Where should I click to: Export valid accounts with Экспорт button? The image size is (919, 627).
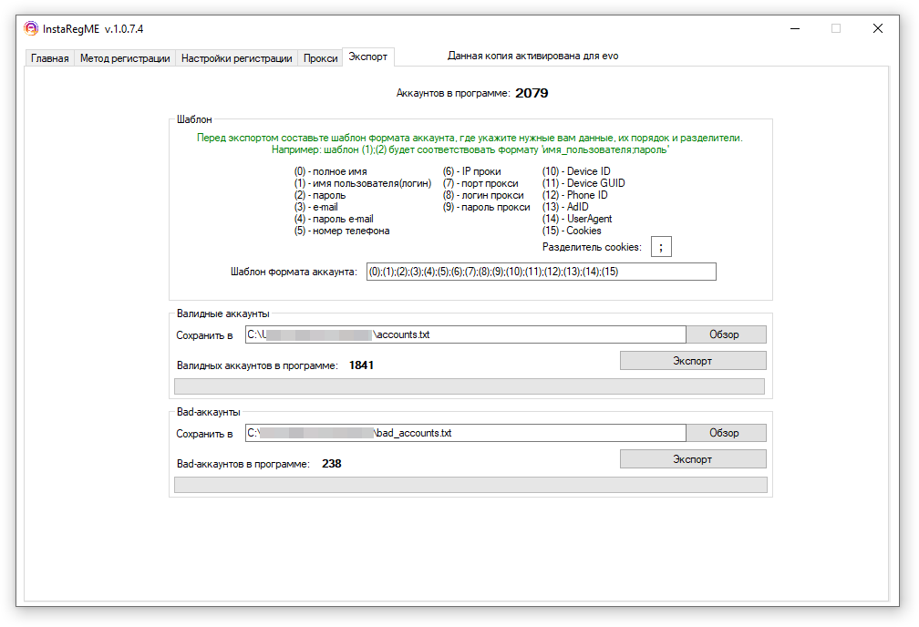coord(693,361)
